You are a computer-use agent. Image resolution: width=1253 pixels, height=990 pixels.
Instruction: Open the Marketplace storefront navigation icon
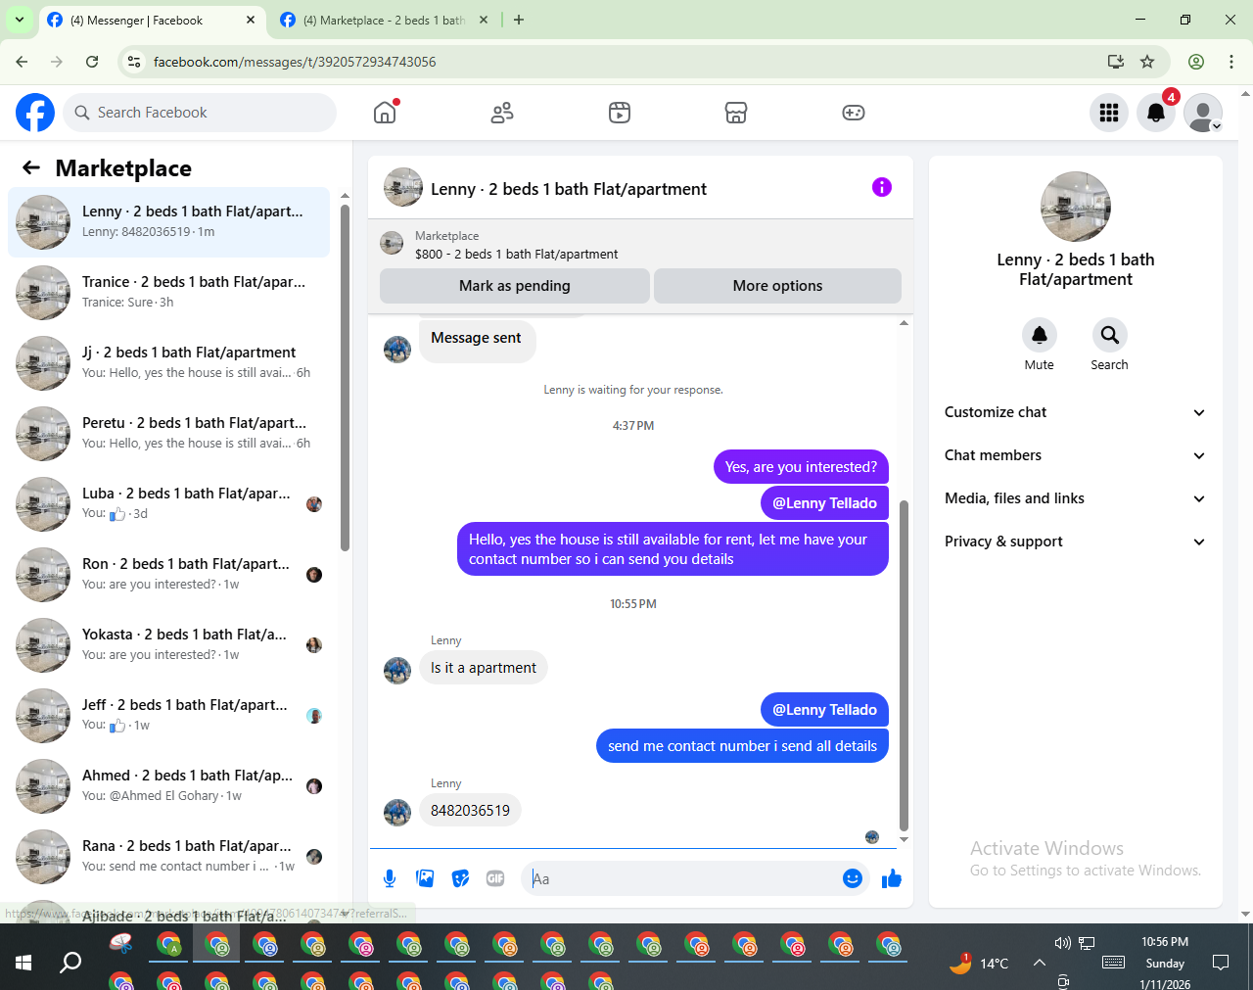(x=736, y=113)
